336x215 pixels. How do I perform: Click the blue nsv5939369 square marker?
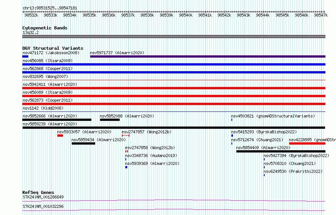[126, 167]
